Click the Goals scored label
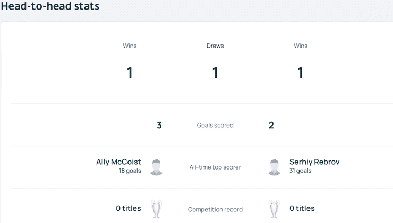393x223 pixels. coord(215,126)
